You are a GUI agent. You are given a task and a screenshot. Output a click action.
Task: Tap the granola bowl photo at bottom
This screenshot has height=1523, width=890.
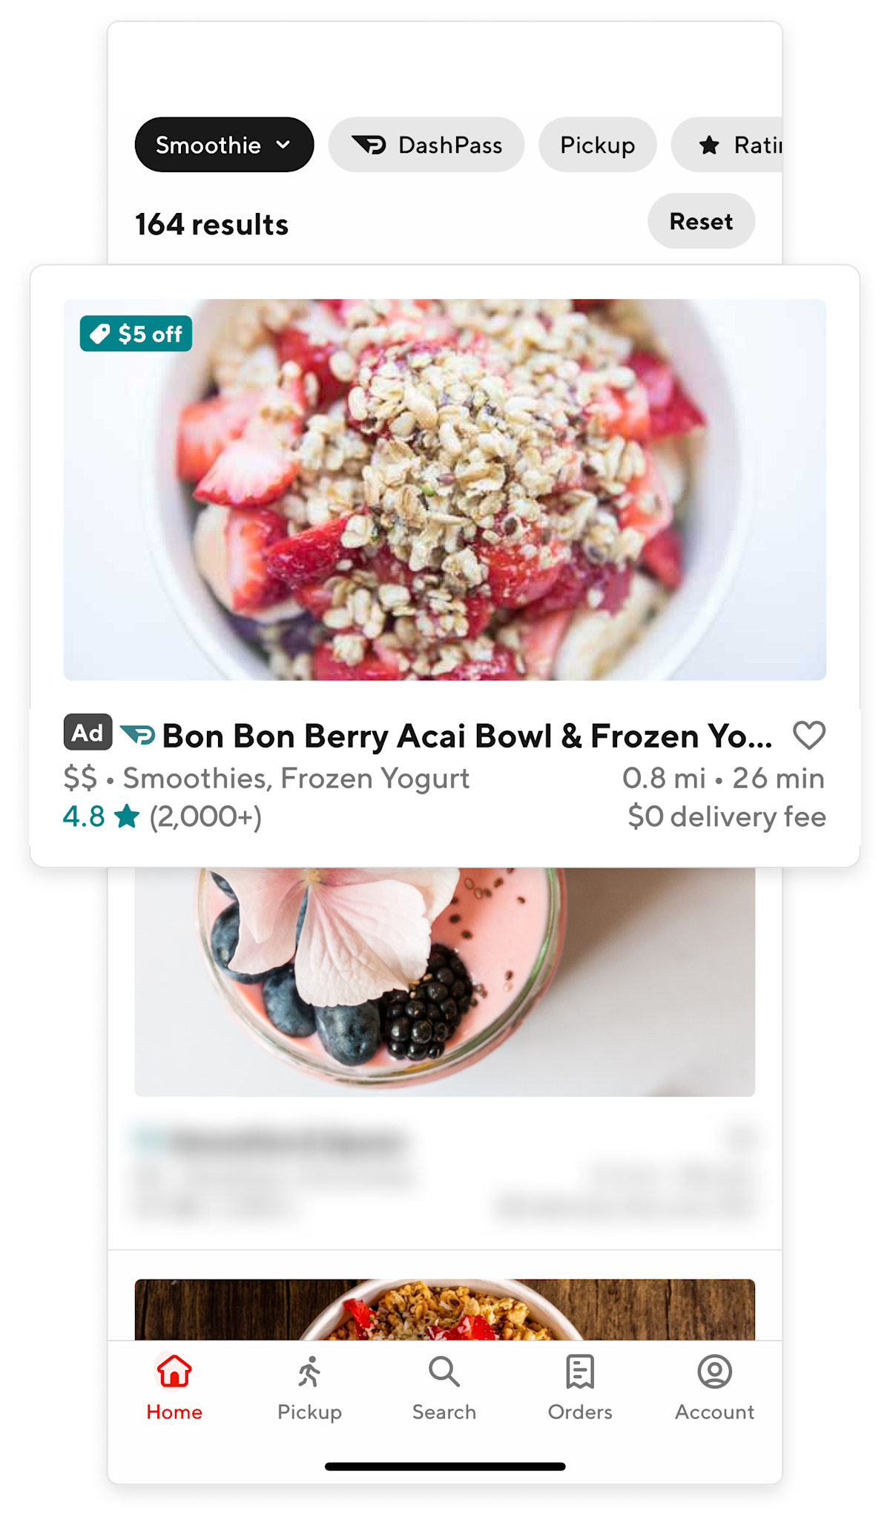(445, 1309)
